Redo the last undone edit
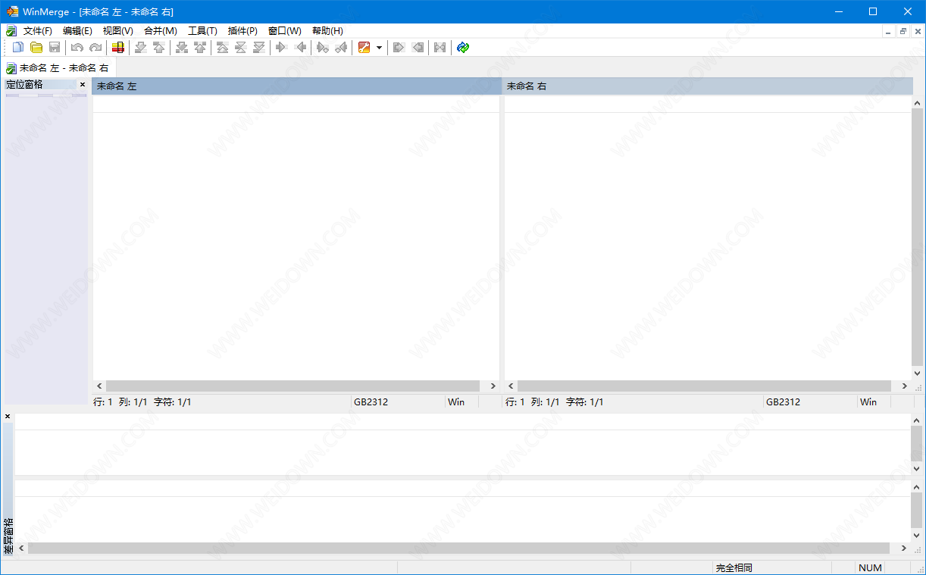The height and width of the screenshot is (575, 926). [x=95, y=47]
